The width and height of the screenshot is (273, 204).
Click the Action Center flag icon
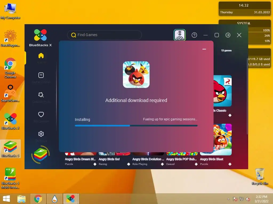(x=235, y=199)
